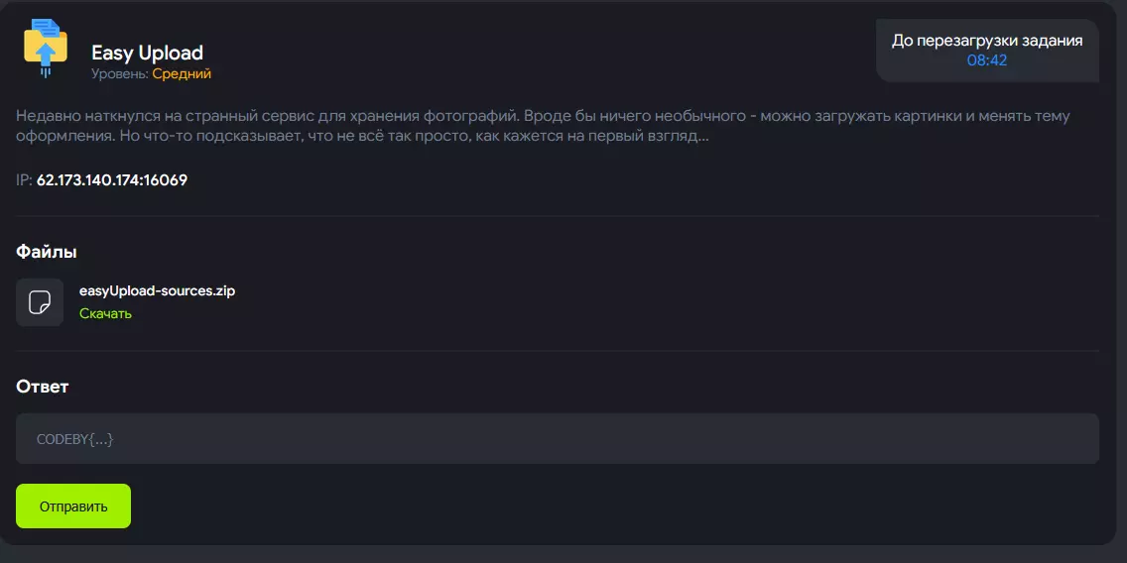The height and width of the screenshot is (563, 1127).
Task: Select the IP address 62.173.140.174:16069
Action: [112, 180]
